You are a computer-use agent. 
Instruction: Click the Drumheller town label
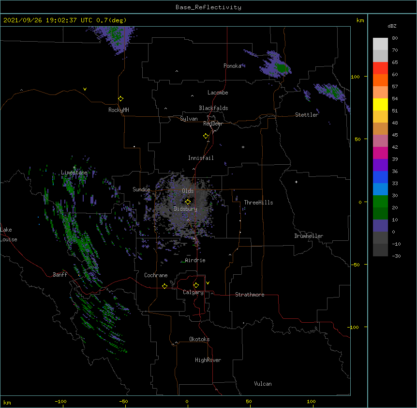click(309, 236)
